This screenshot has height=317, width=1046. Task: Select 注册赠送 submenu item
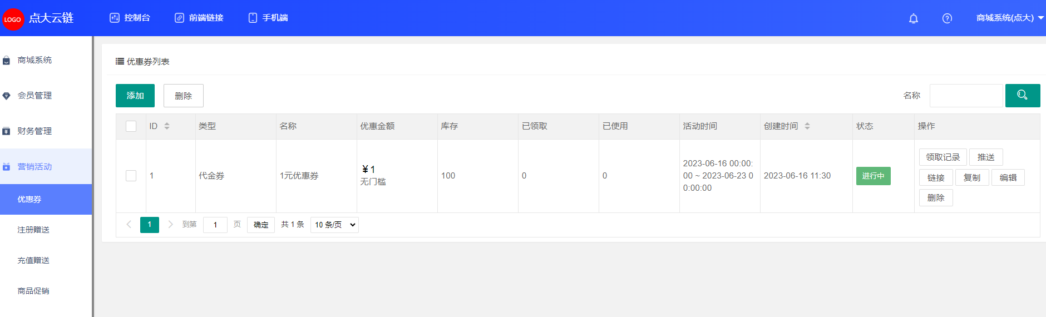(x=46, y=230)
